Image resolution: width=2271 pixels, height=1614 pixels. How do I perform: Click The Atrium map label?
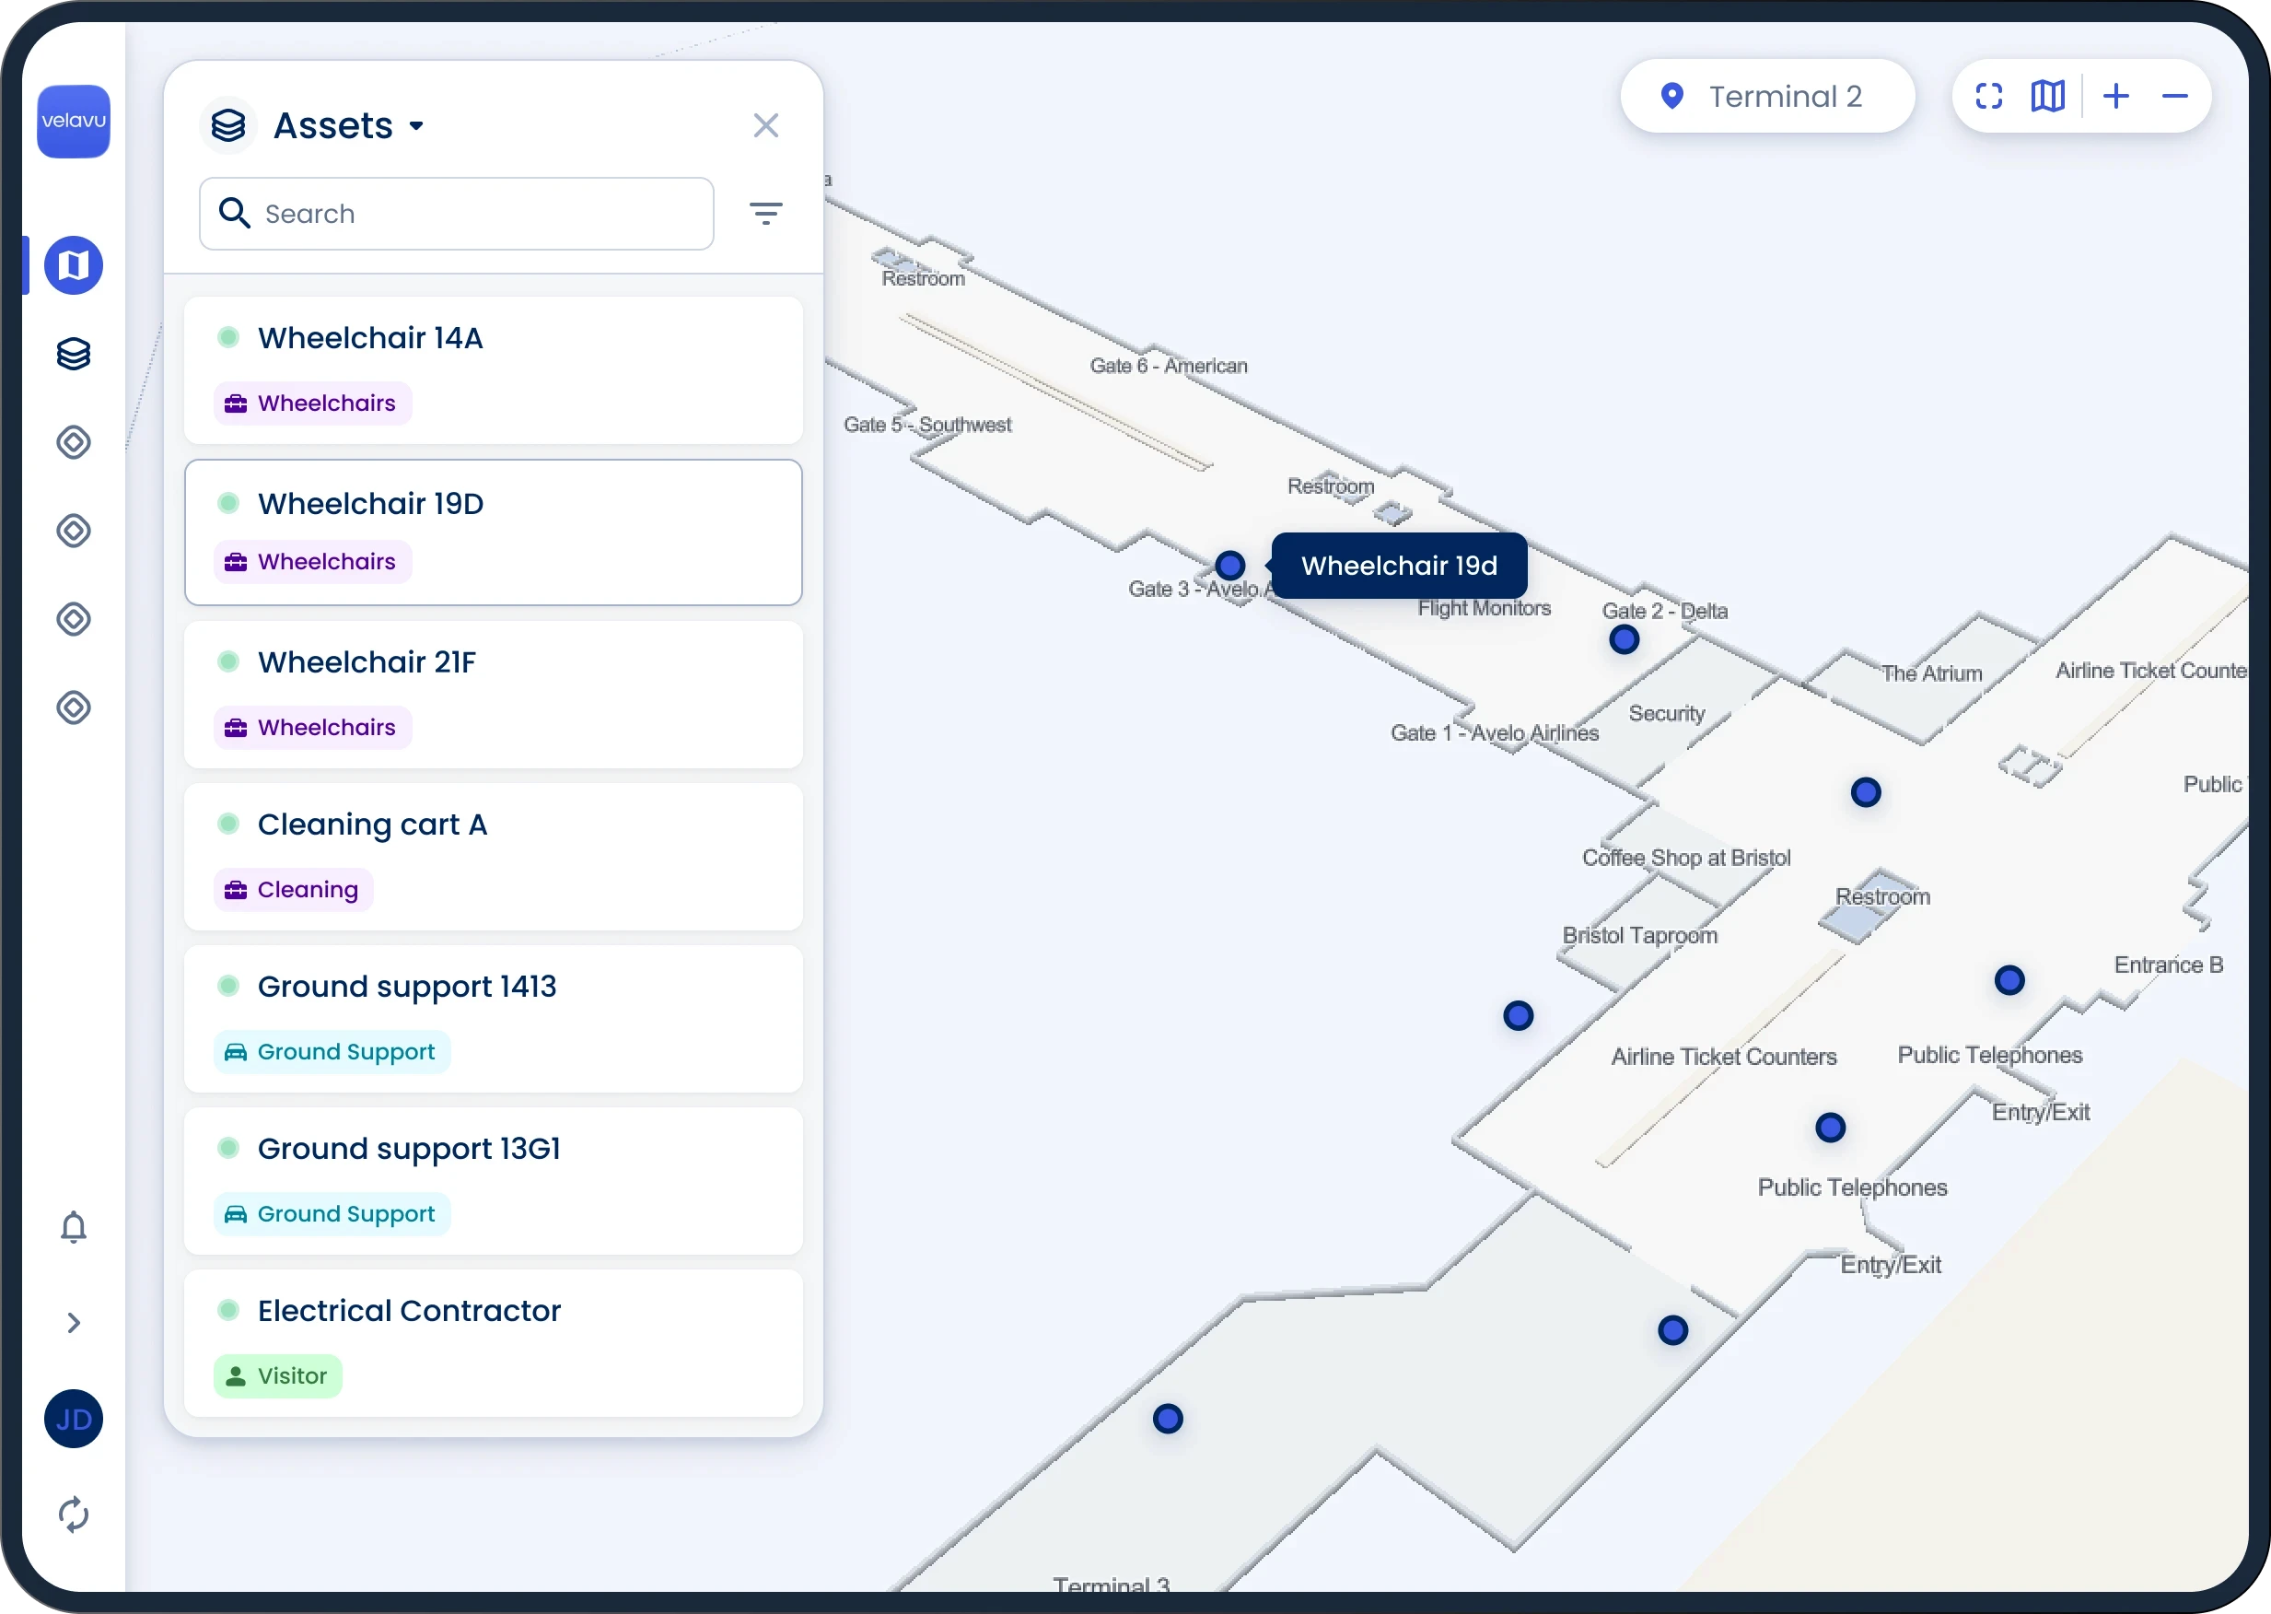[x=1931, y=673]
